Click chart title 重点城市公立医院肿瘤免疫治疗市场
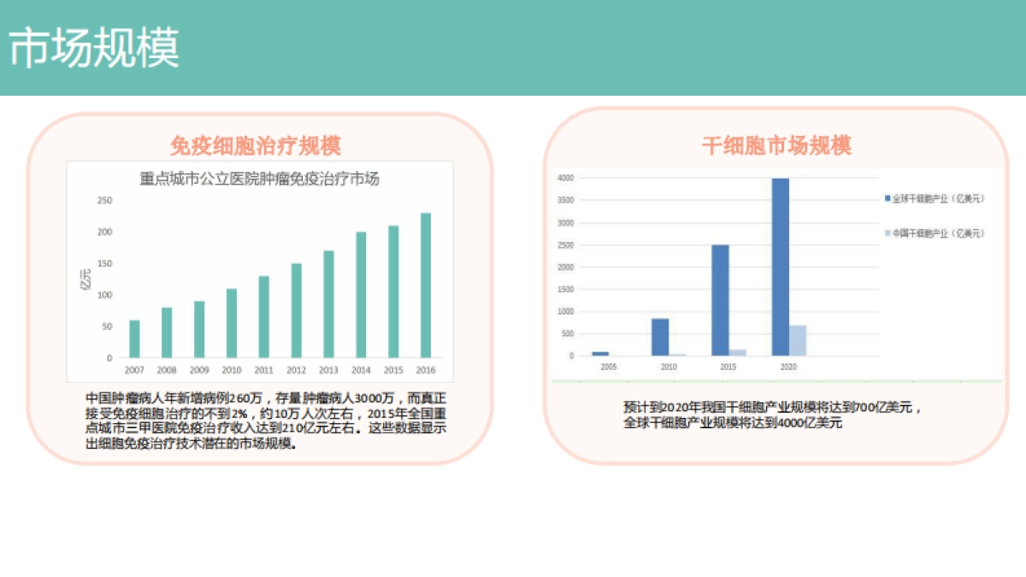 (260, 180)
